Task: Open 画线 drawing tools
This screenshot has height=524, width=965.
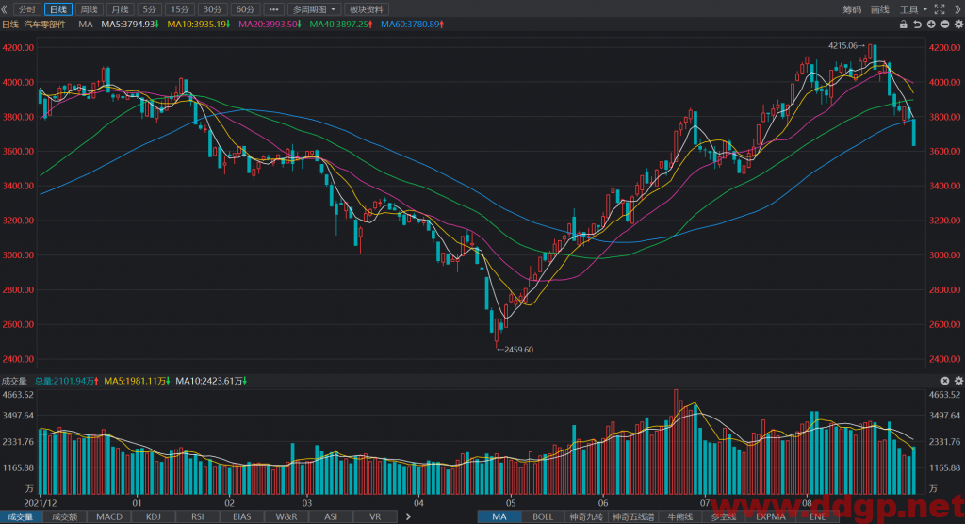Action: (x=880, y=9)
